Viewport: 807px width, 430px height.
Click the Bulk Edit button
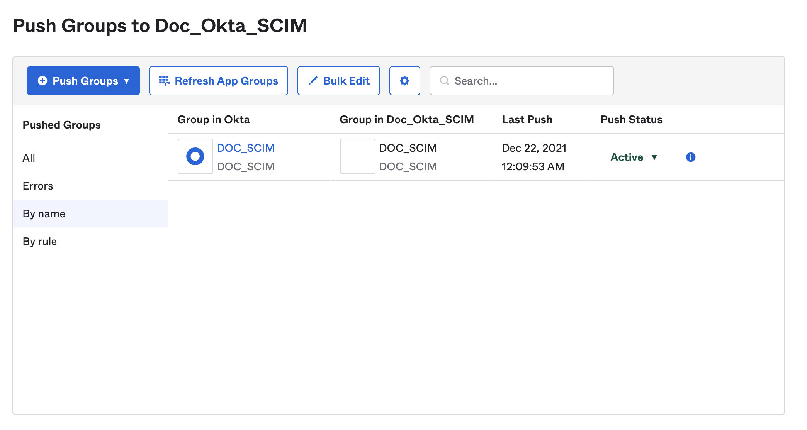339,81
